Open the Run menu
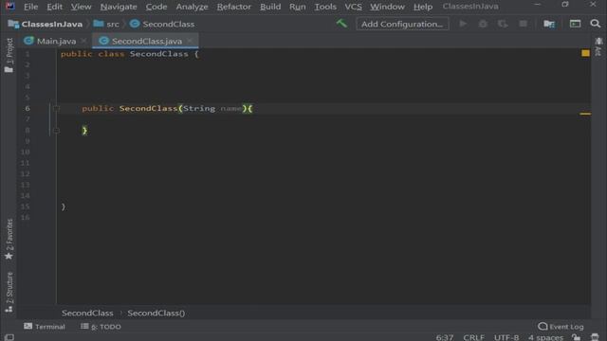 [x=297, y=7]
